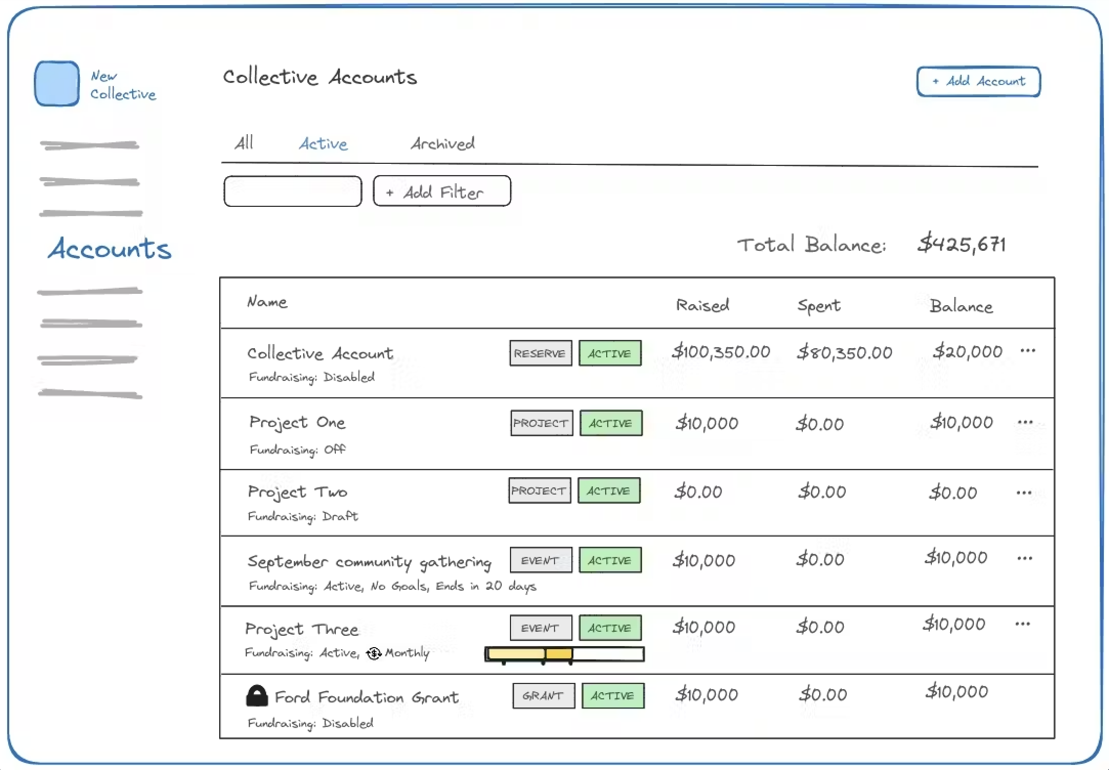Click the New Collective logo square
Viewport: 1109px width, 770px height.
click(x=57, y=83)
